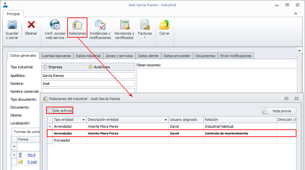
Task: Click the user icon in title bar
Action: click(x=5, y=5)
